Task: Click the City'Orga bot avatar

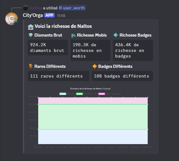Action: click(x=12, y=19)
